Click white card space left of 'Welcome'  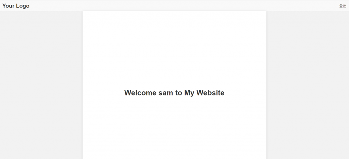[104, 93]
